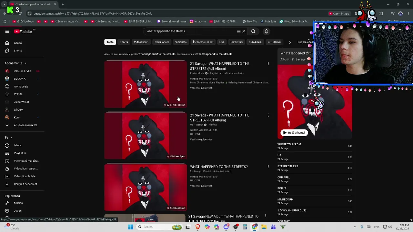
Task: Expand the Abonamente section chevron
Action: pos(25,63)
